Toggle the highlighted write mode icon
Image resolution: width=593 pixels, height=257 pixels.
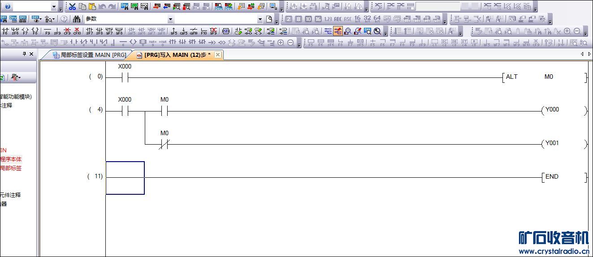tap(338, 31)
